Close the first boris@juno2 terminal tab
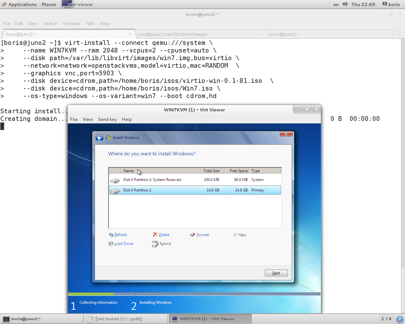This screenshot has width=405, height=324. [x=130, y=34]
